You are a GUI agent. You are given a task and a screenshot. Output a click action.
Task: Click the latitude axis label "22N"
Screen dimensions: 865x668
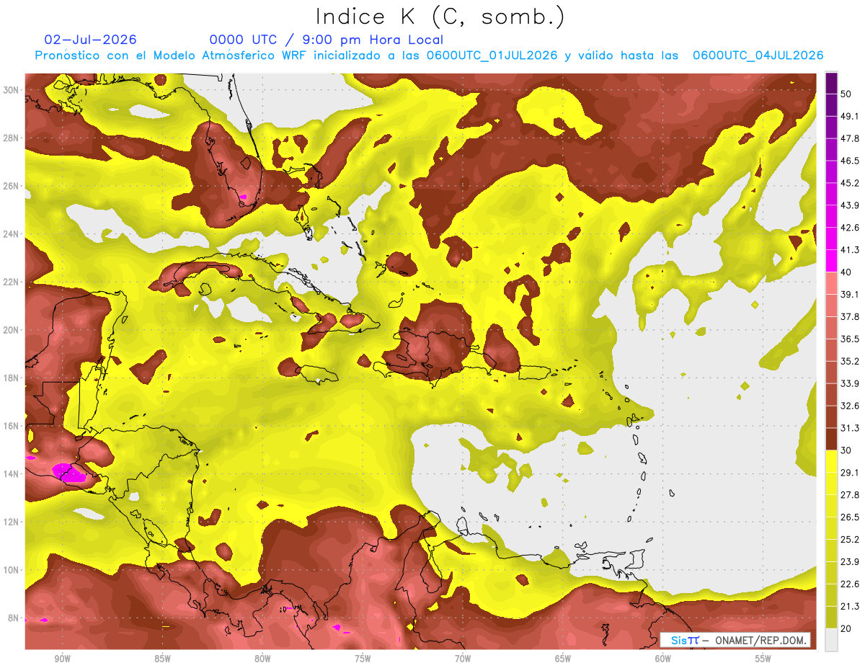(x=12, y=282)
